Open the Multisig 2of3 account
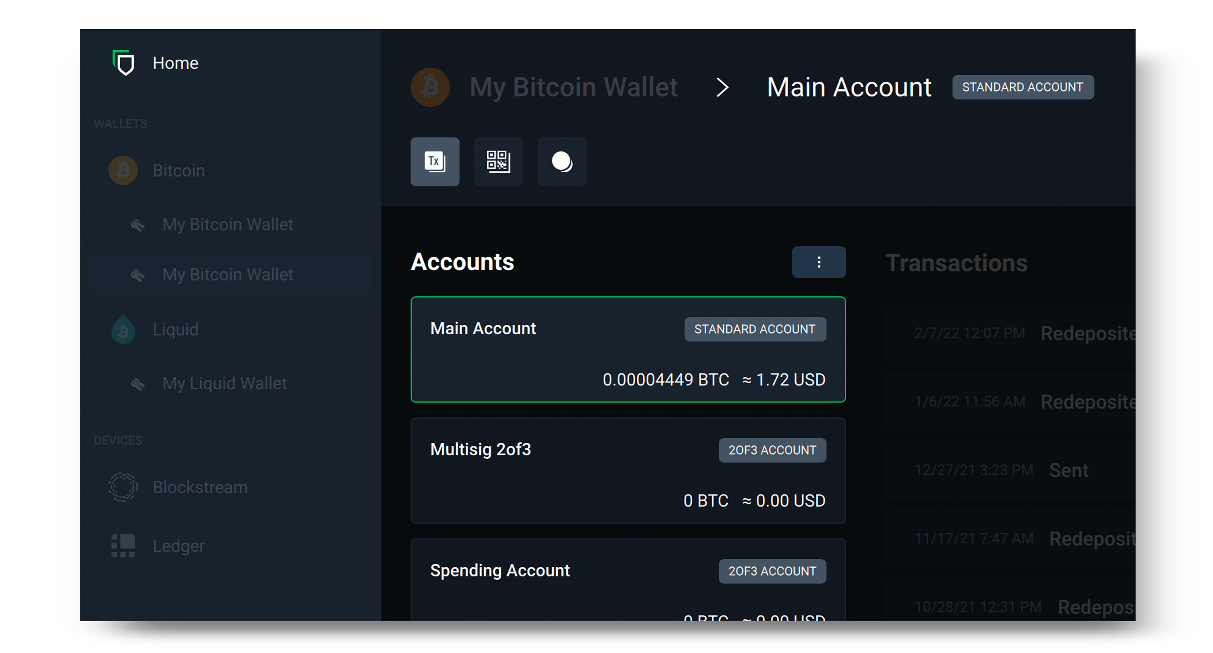 pyautogui.click(x=628, y=471)
